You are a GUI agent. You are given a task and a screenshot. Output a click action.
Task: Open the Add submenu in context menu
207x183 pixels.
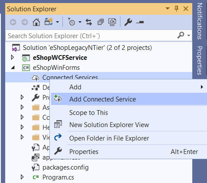click(x=129, y=87)
